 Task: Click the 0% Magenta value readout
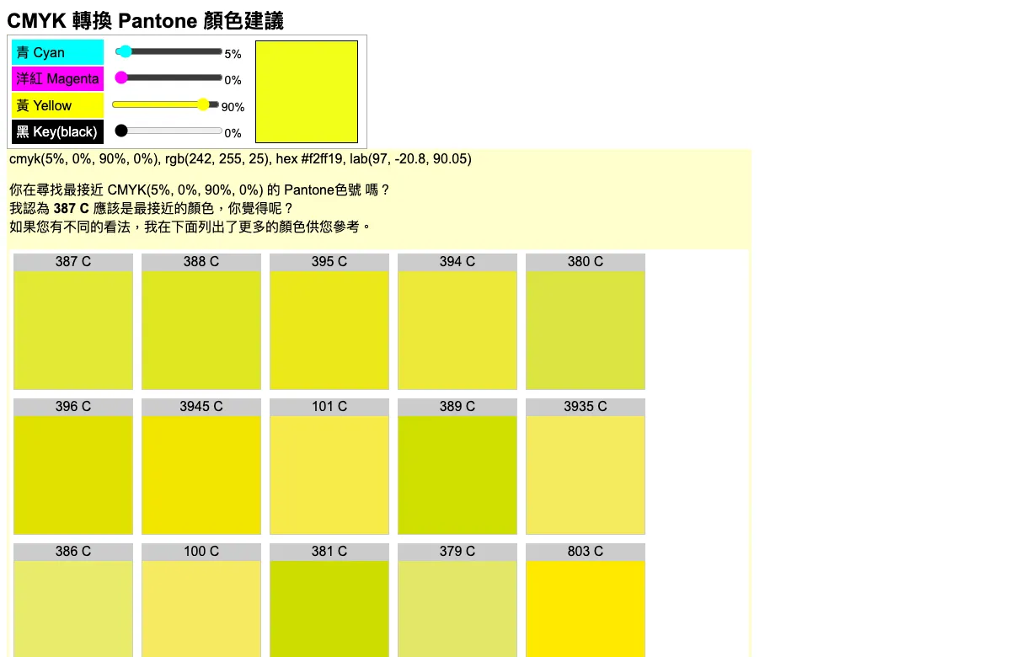[233, 80]
